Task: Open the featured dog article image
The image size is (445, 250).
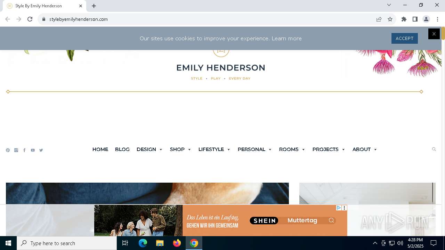Action: (147, 193)
